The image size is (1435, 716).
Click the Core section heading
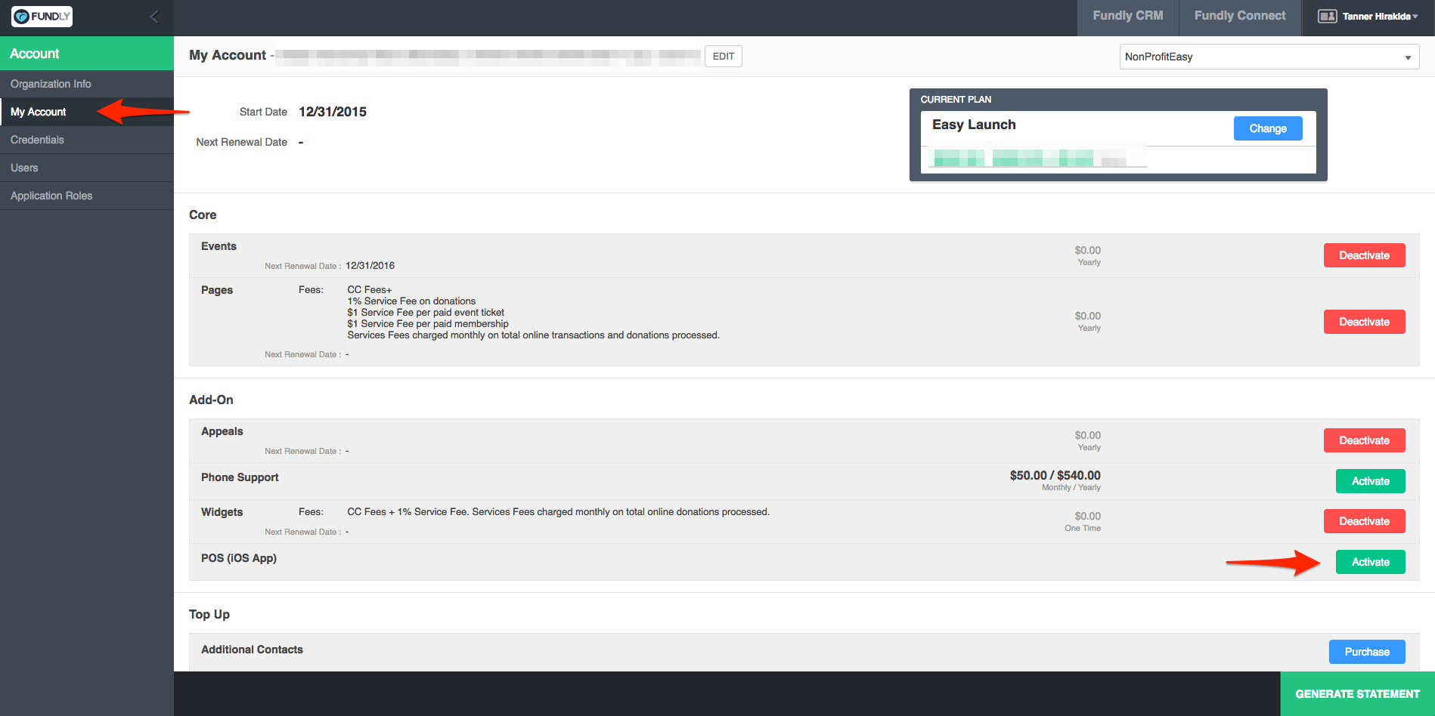(203, 214)
